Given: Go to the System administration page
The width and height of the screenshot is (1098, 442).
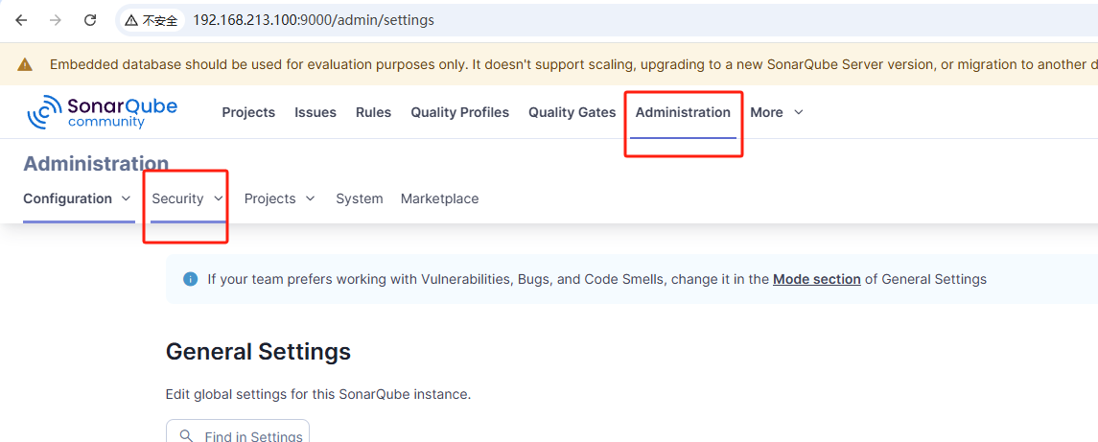Looking at the screenshot, I should pyautogui.click(x=359, y=198).
